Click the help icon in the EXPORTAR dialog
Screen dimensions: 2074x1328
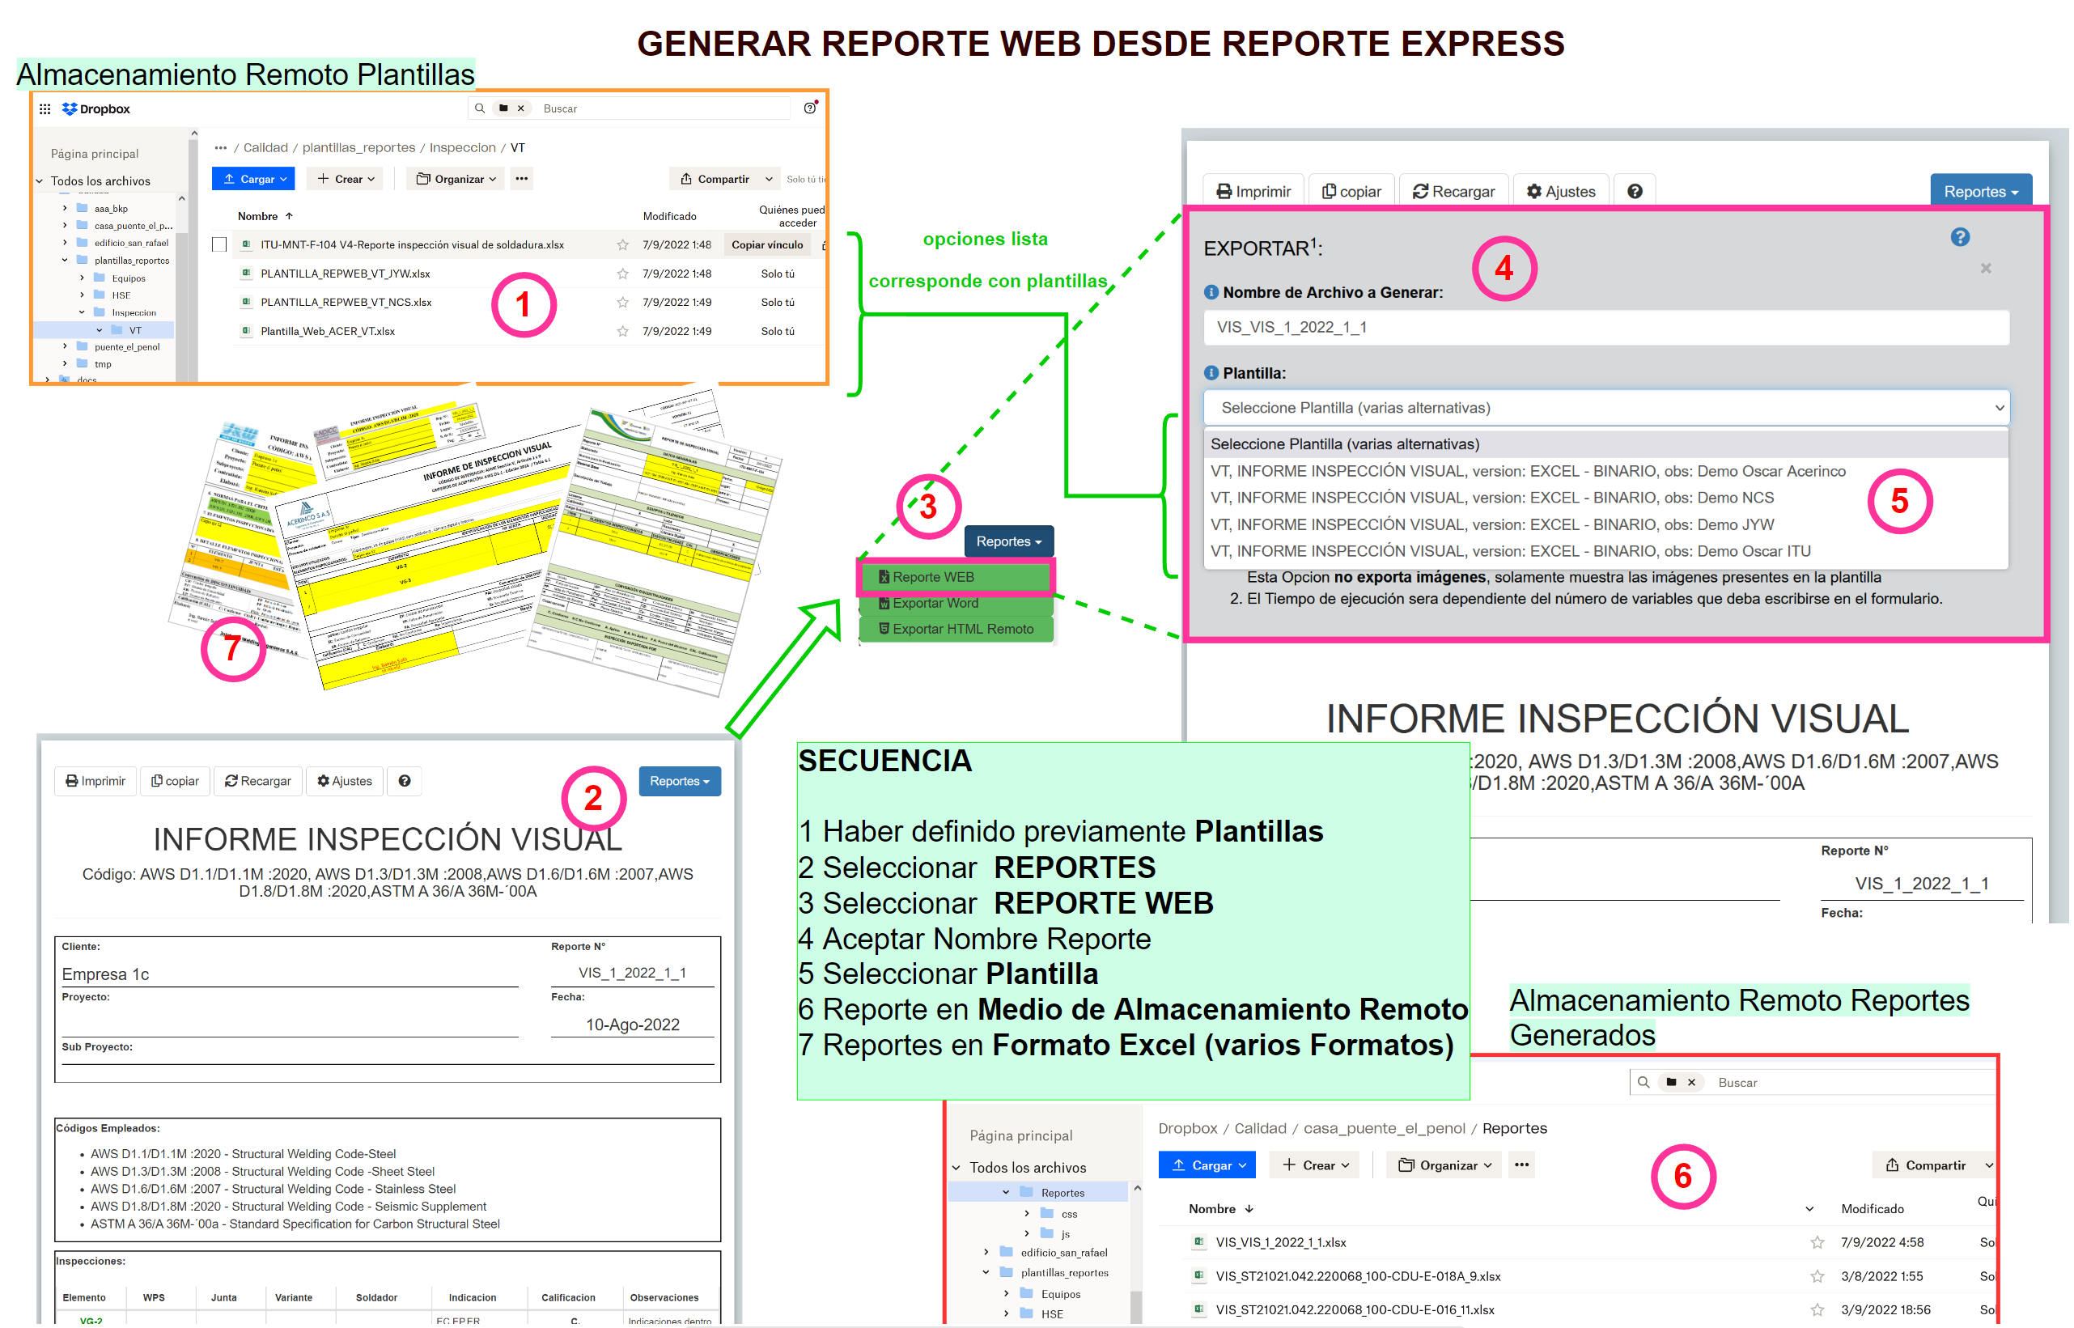coord(1959,237)
